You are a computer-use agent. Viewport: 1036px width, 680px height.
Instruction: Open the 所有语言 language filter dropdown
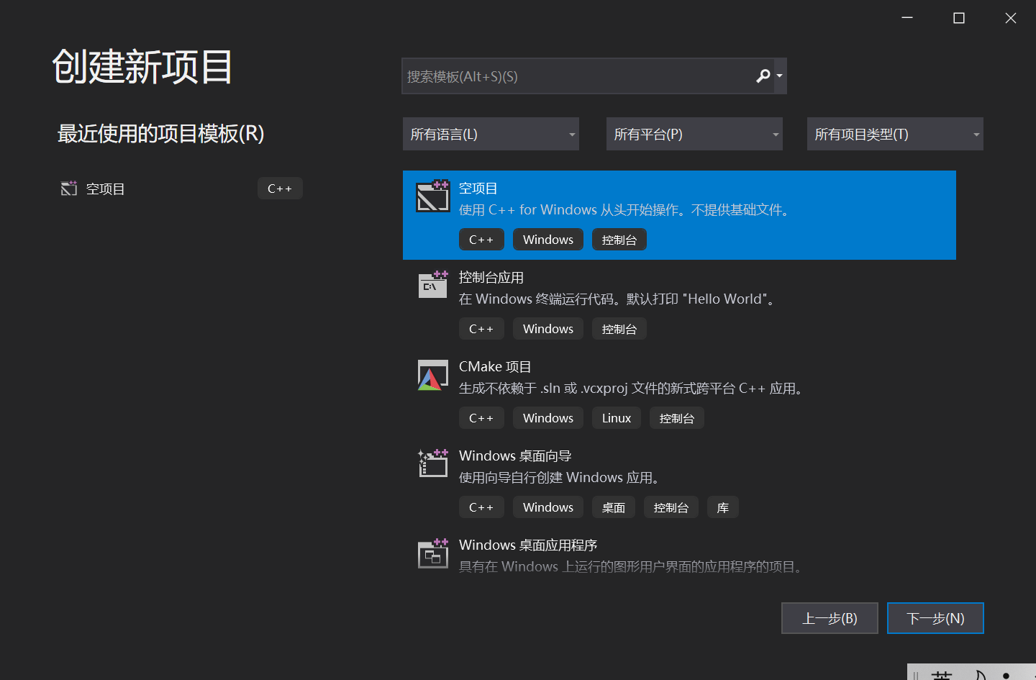[491, 134]
